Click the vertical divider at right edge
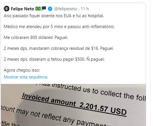This screenshot has height=126, width=153. coord(150,63)
